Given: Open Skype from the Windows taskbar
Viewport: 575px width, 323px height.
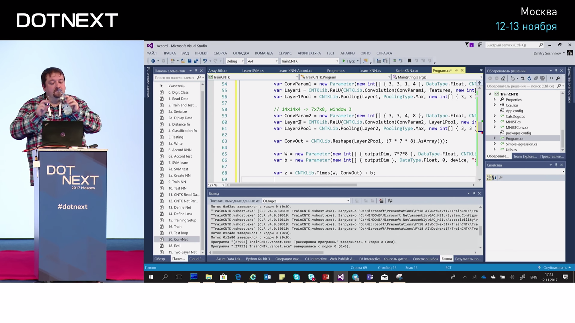Looking at the screenshot, I should click(x=296, y=277).
